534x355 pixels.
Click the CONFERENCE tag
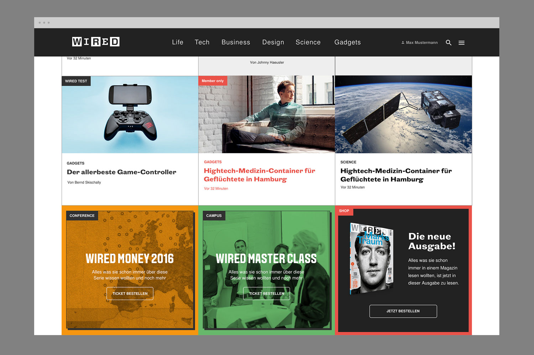(x=82, y=216)
